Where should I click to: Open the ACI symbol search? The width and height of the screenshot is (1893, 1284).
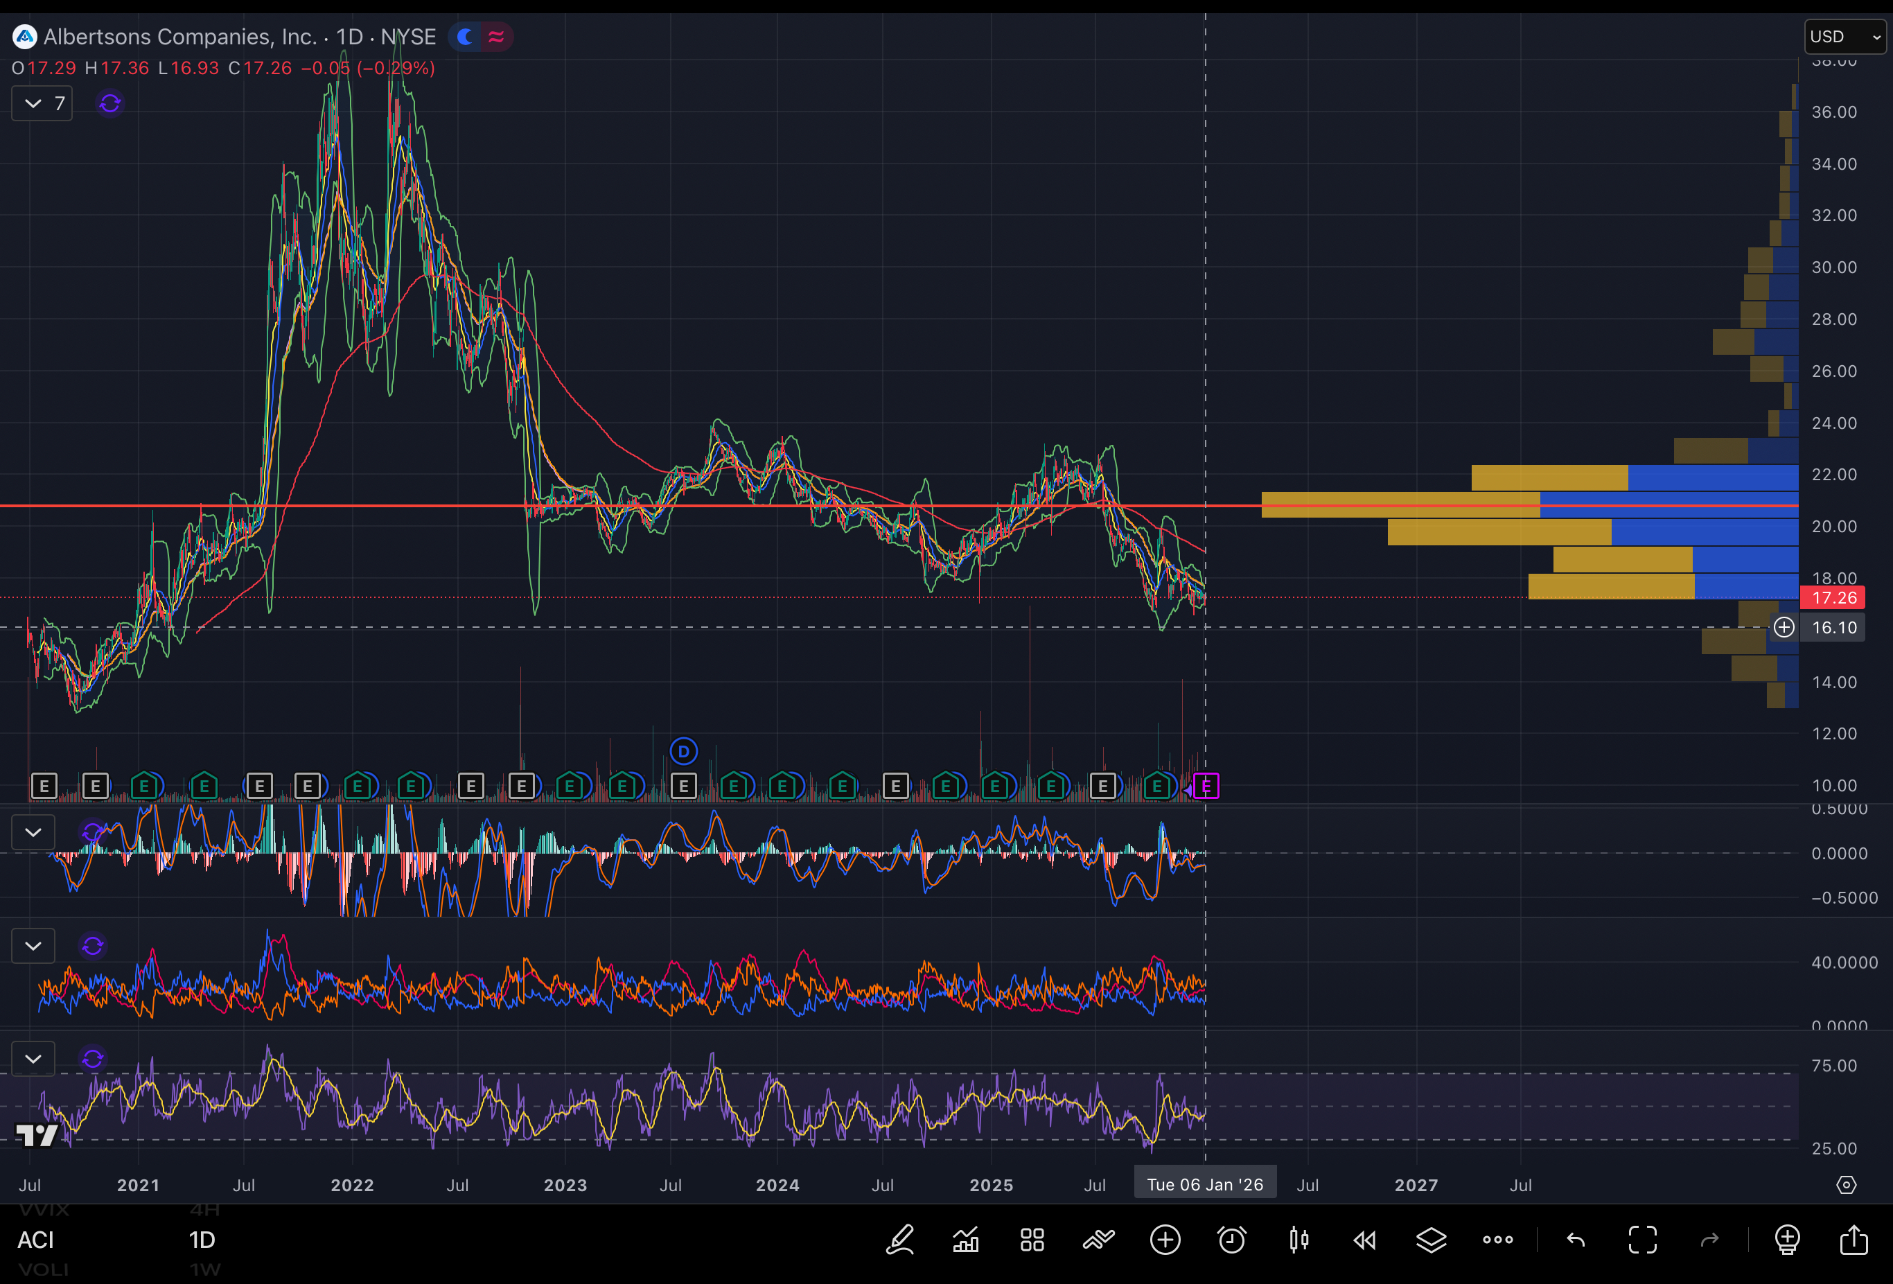click(x=36, y=1240)
